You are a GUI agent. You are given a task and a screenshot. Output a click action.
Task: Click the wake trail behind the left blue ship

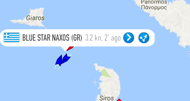(x=57, y=67)
